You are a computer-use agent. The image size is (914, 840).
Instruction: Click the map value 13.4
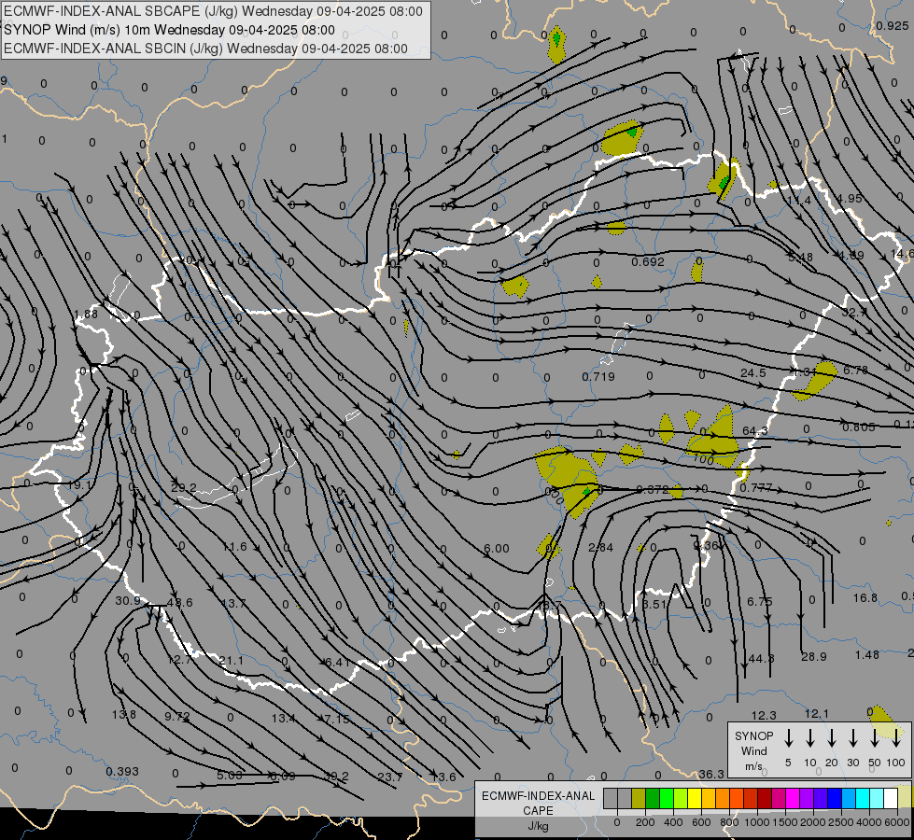tap(283, 718)
